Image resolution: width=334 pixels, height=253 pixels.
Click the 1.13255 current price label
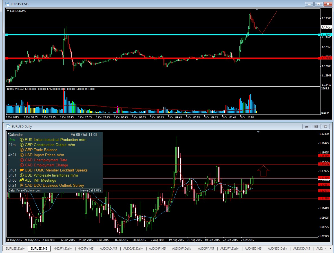326,27
